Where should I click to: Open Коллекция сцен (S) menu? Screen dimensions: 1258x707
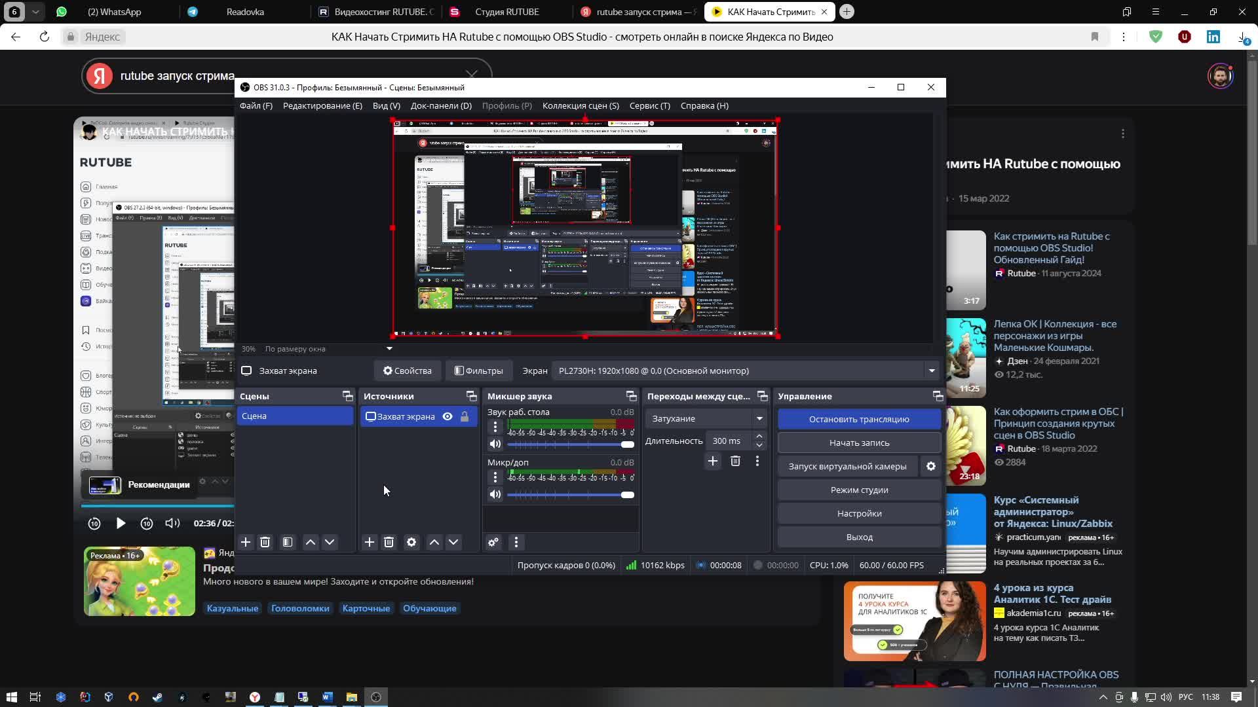point(581,105)
